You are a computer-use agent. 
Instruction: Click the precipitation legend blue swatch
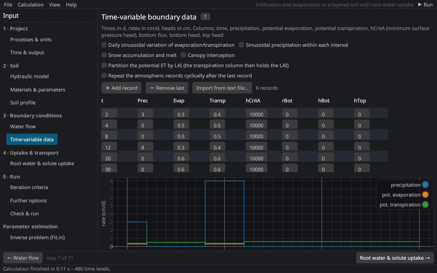425,185
